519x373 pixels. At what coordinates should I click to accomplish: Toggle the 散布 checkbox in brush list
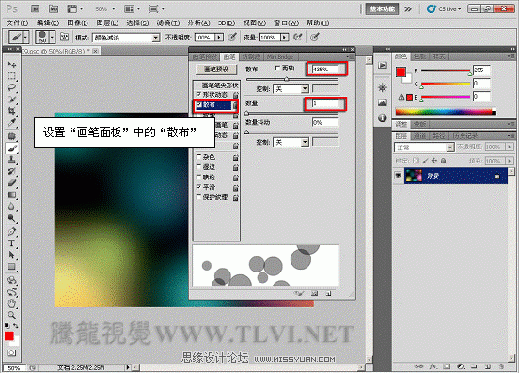tap(199, 104)
